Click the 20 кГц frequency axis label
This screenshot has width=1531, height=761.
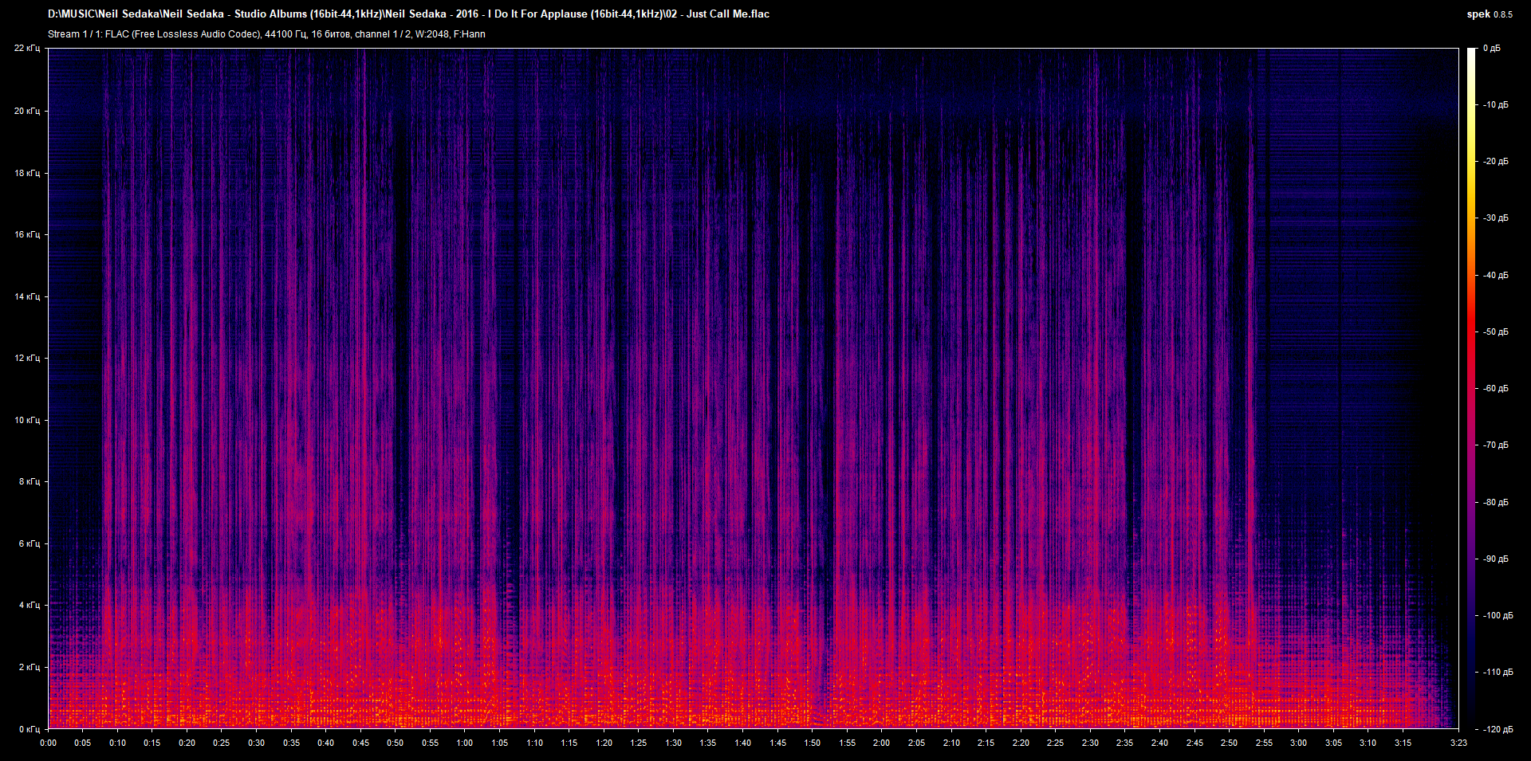[x=27, y=111]
